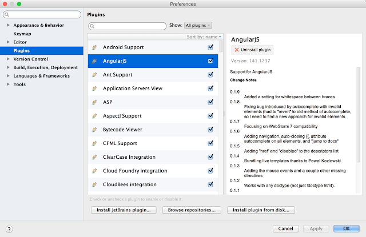Viewport: 366px width, 237px height.
Task: Click the help question mark icon
Action: click(x=9, y=228)
